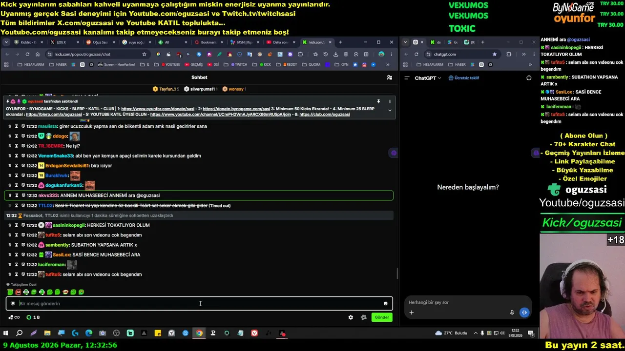The height and width of the screenshot is (351, 625).
Task: Open a new tab in Kick browser
Action: click(x=340, y=42)
